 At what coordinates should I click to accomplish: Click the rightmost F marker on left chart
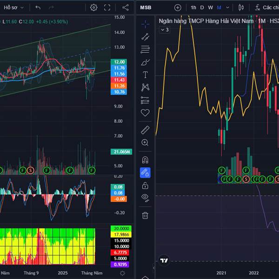[92, 171]
